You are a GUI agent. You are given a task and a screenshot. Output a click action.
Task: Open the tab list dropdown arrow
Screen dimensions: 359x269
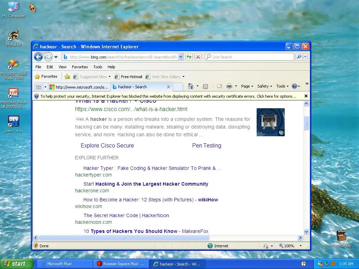coord(45,87)
